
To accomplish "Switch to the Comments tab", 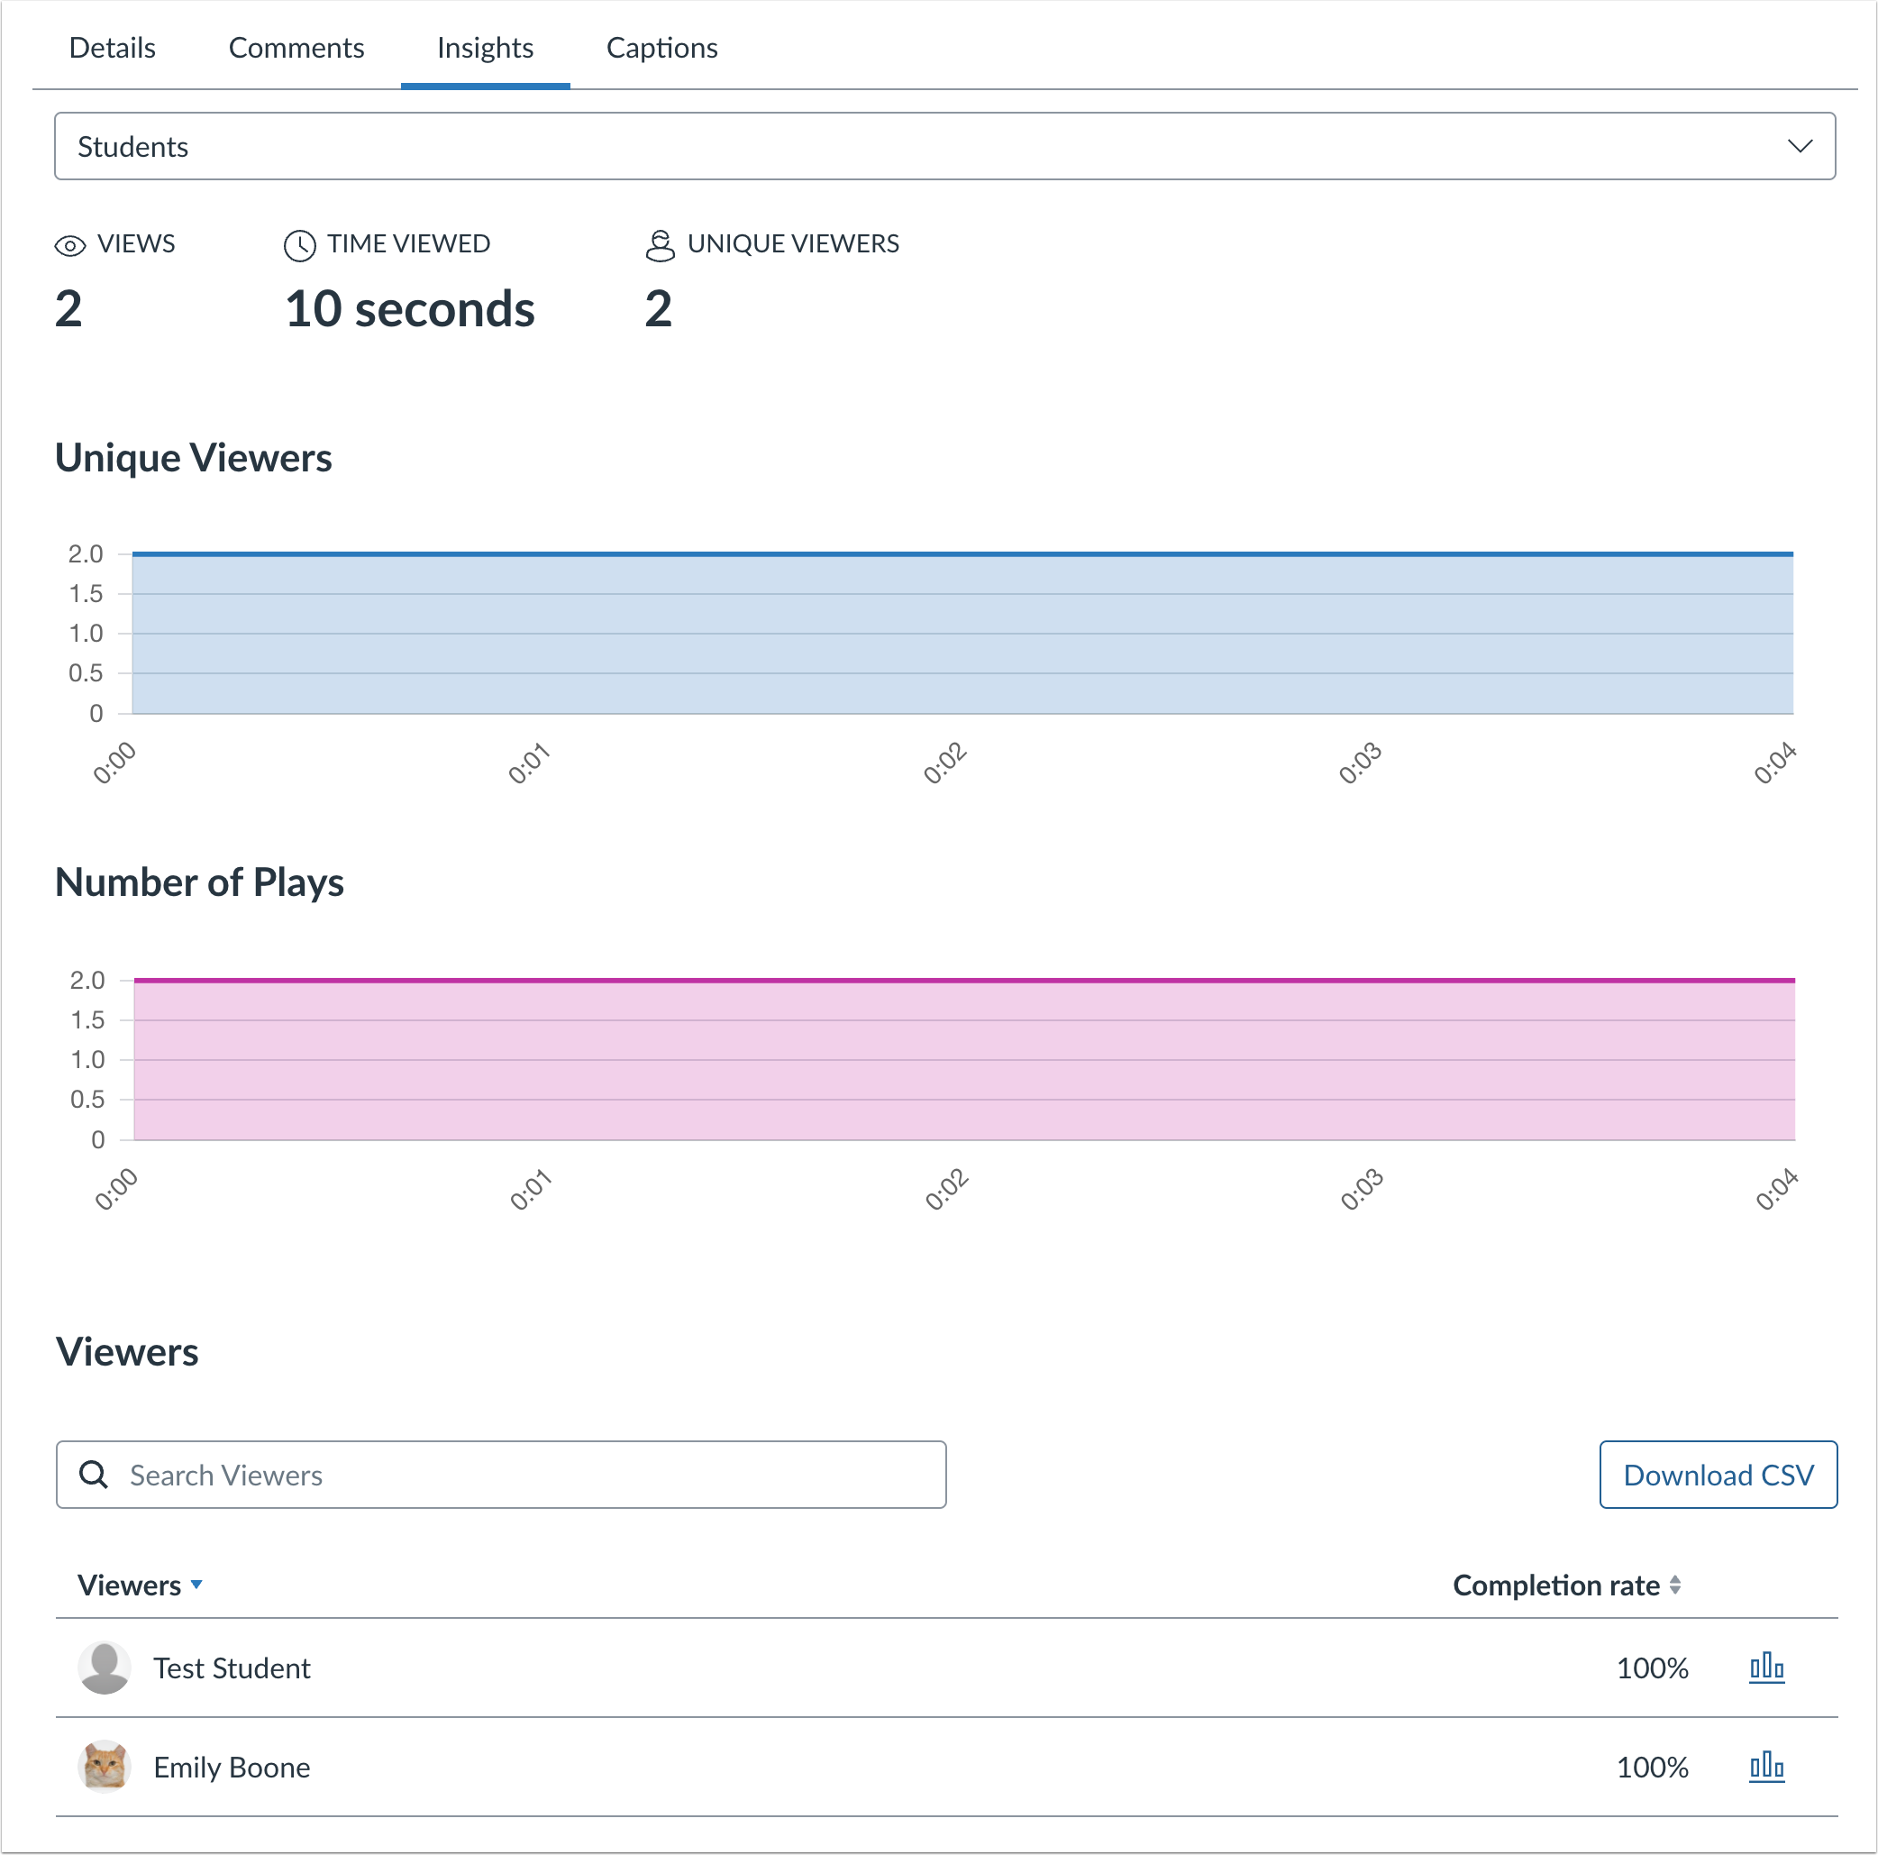I will pyautogui.click(x=296, y=47).
